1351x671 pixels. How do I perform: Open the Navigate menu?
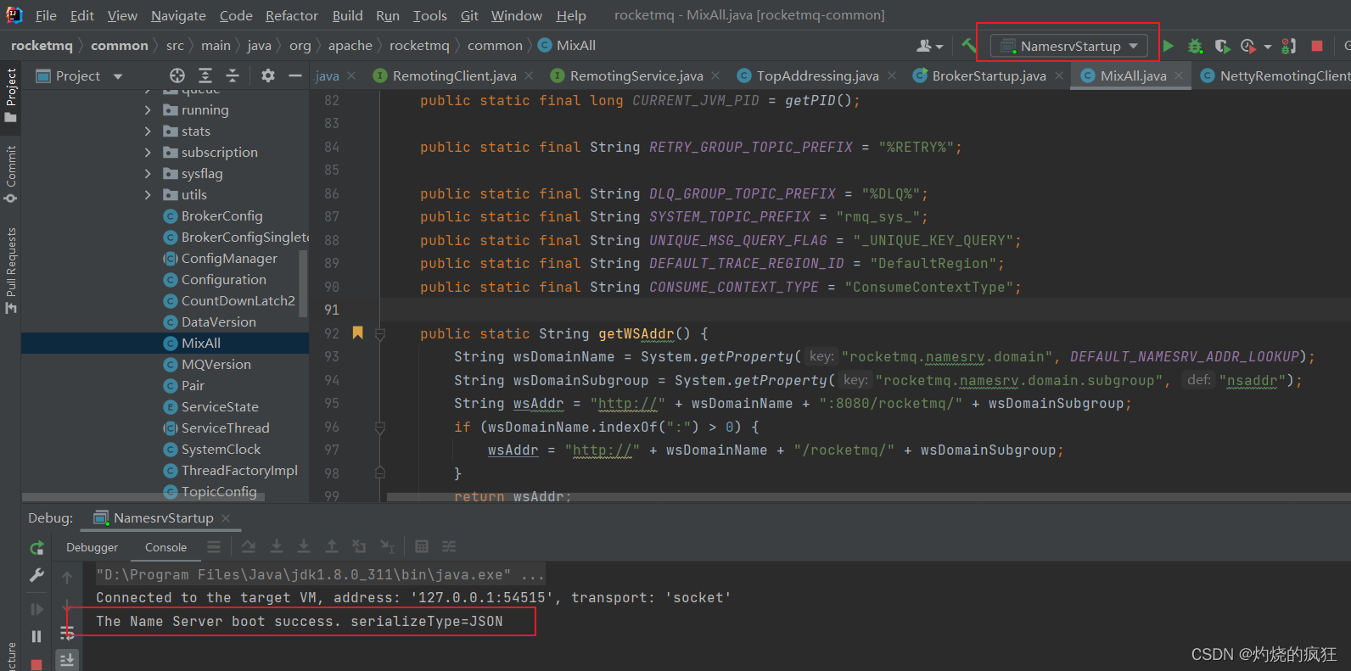pyautogui.click(x=178, y=15)
